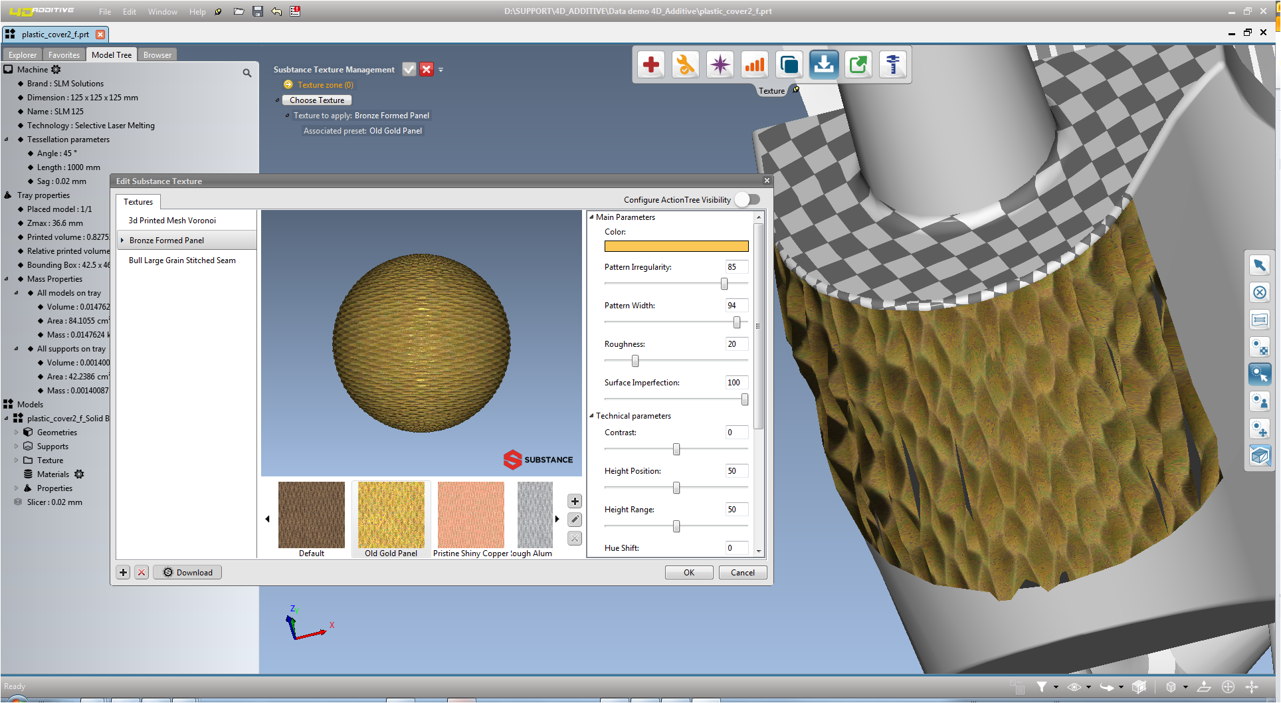Click the green checkmark in Substance Texture Management
Image resolution: width=1281 pixels, height=703 pixels.
tap(409, 69)
